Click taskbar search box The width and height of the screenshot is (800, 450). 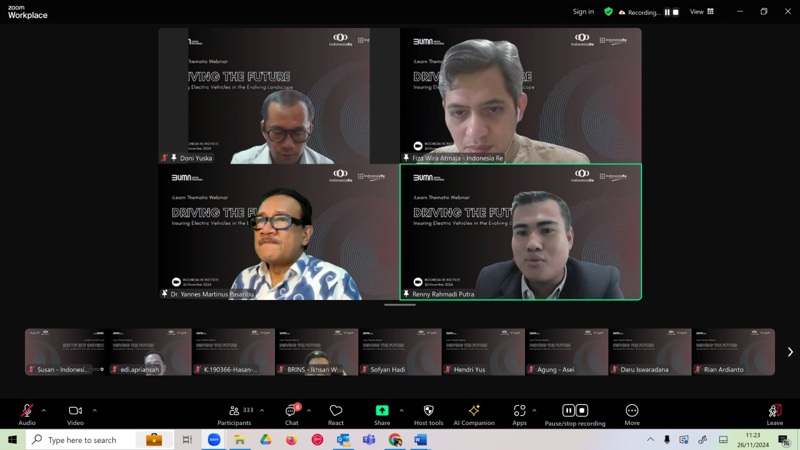point(100,439)
